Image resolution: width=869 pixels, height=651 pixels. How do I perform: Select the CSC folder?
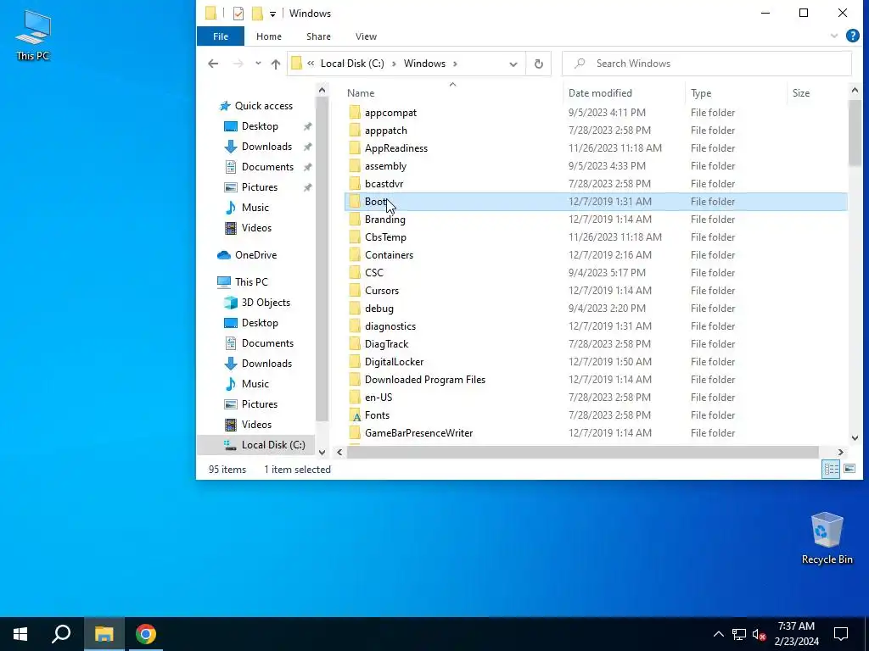pos(373,273)
